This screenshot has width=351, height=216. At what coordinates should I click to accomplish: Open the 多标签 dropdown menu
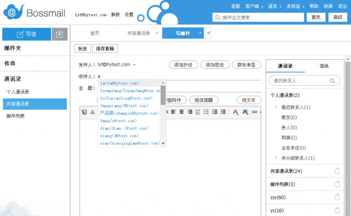coord(296,6)
